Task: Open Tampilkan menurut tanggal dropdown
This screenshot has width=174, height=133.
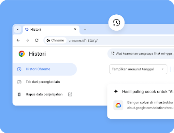Action: pos(138,69)
